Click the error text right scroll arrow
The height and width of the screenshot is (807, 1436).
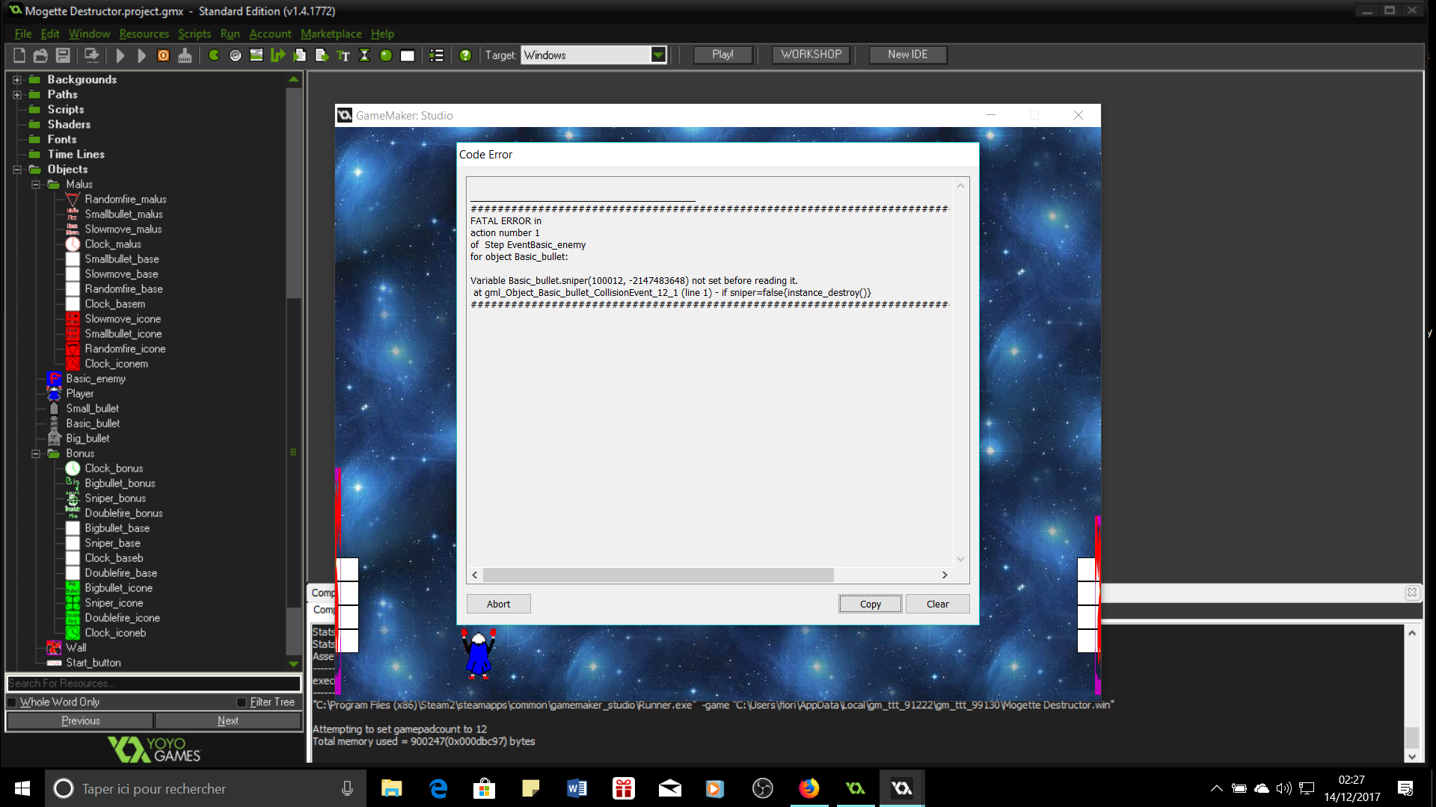click(x=945, y=575)
